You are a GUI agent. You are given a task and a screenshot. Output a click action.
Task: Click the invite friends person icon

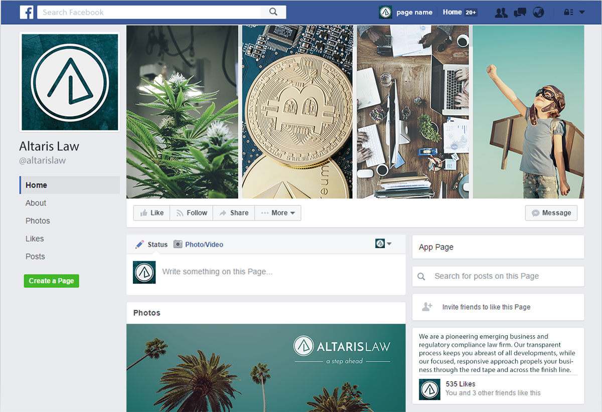tap(427, 307)
